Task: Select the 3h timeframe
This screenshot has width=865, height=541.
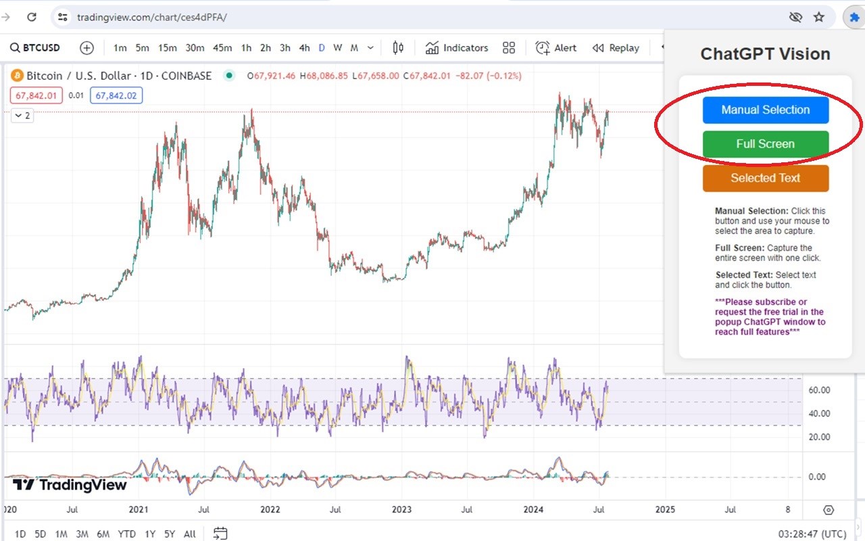Action: (x=285, y=48)
